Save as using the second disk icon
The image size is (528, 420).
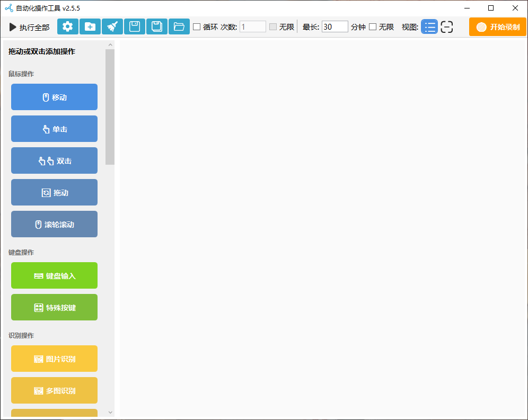[x=157, y=26]
